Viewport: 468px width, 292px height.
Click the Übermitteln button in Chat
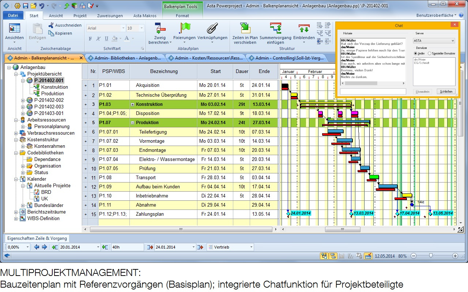point(423,92)
